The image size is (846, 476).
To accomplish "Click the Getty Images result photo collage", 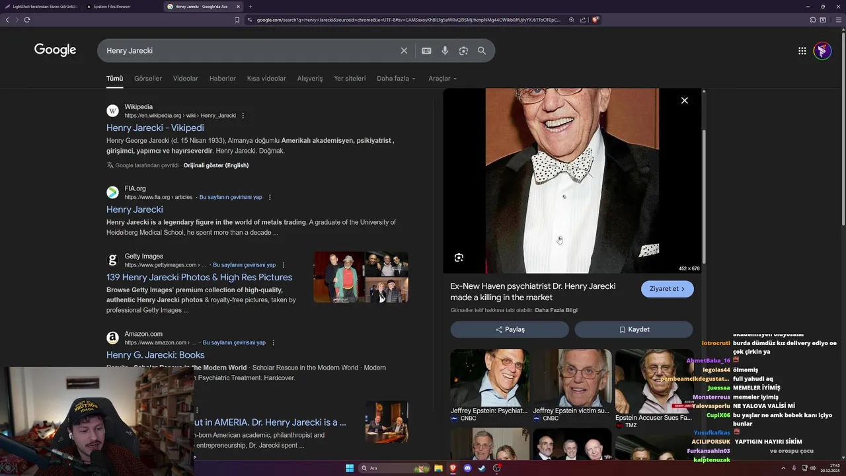I will pyautogui.click(x=361, y=277).
